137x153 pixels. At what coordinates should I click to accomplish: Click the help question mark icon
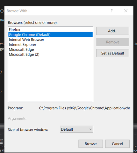[112, 11]
